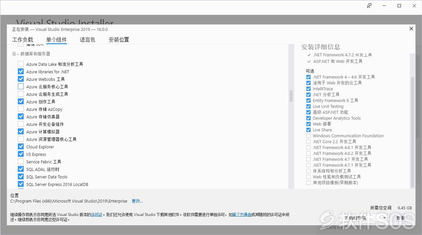Check .NET Framework 4.6.2 开发工具
This screenshot has width=422, height=235.
(309, 154)
